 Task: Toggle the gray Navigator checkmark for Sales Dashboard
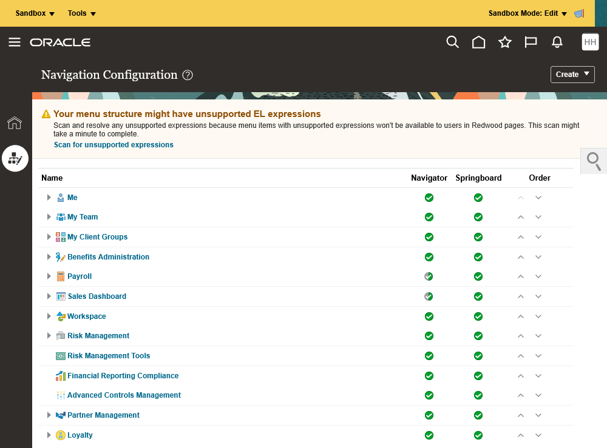pyautogui.click(x=429, y=296)
